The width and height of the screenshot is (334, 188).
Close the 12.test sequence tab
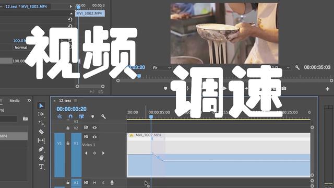pos(54,101)
